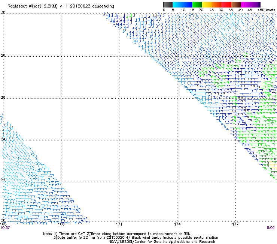Click the '40' label under the color bar
Image resolution: width=277 pixels, height=244 pixels.
click(240, 10)
